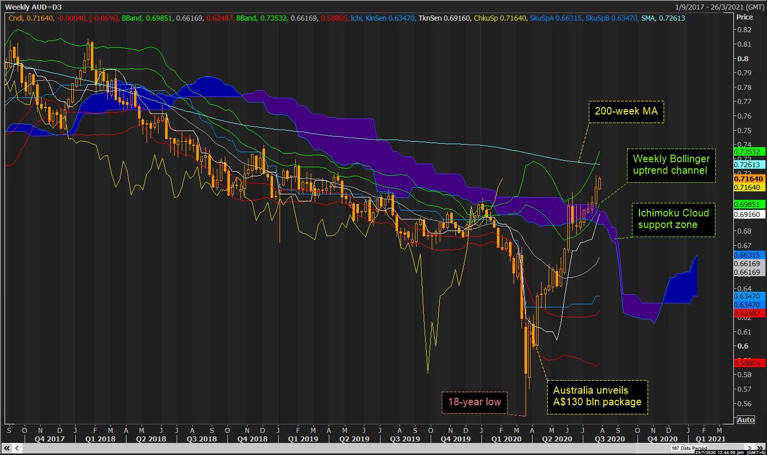Click the Q1 2019 time axis label
767x455 pixels.
click(303, 439)
